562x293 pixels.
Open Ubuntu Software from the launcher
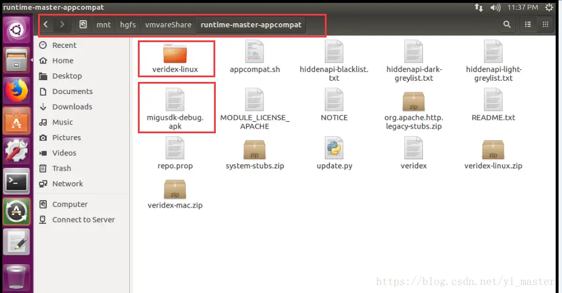[16, 121]
